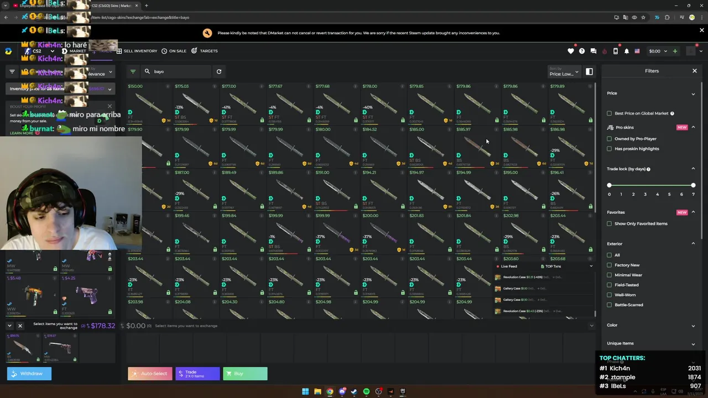Open the On Sale tab
Screen dimensions: 708x398
point(174,51)
